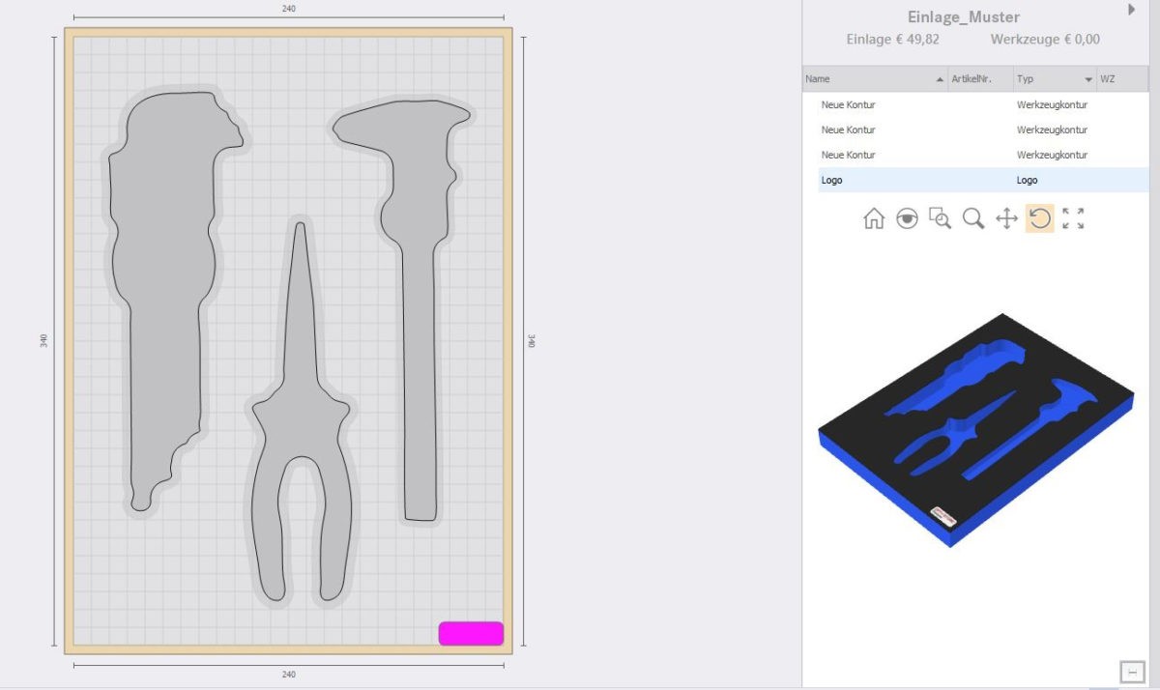Sort list by Name column header
Viewport: 1160px width, 690px height.
click(870, 79)
